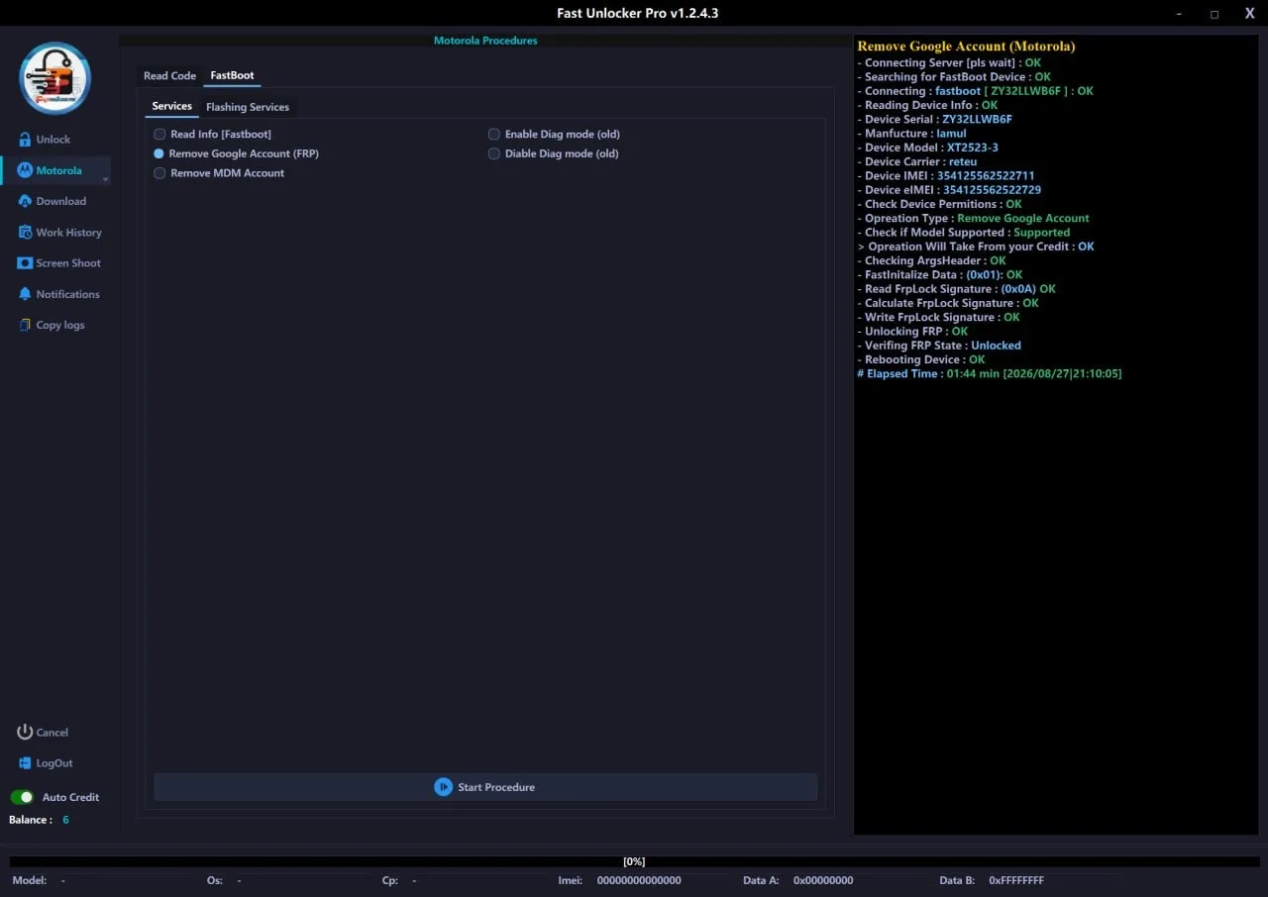Click Device Model XT2523-3 log line

(x=927, y=148)
